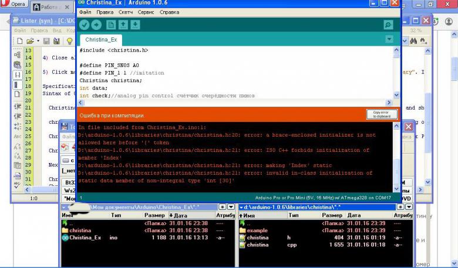
Task: Click the Upload arrow button in Arduino
Action: (x=96, y=25)
